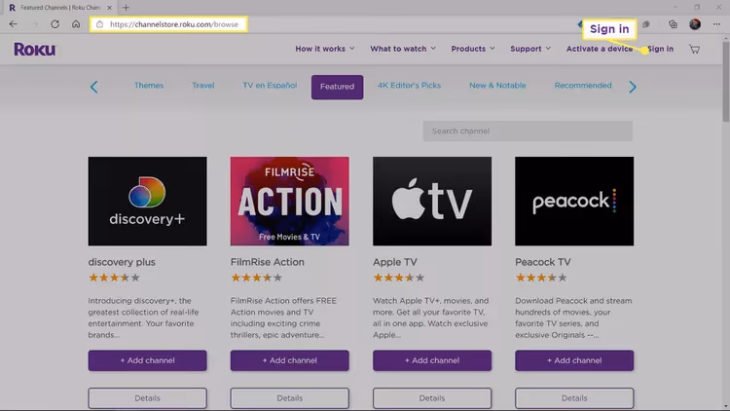
Task: Open Activate a device link
Action: click(600, 49)
